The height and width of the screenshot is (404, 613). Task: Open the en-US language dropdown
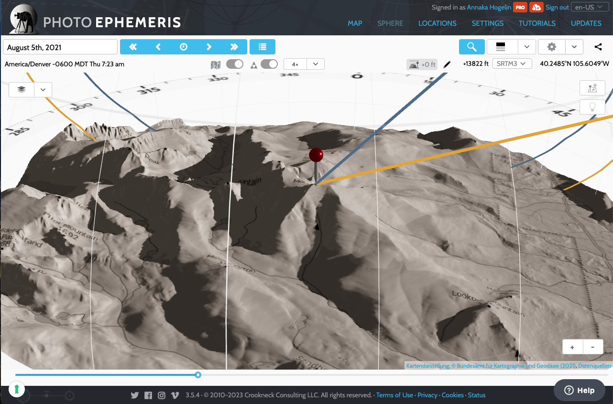(589, 7)
